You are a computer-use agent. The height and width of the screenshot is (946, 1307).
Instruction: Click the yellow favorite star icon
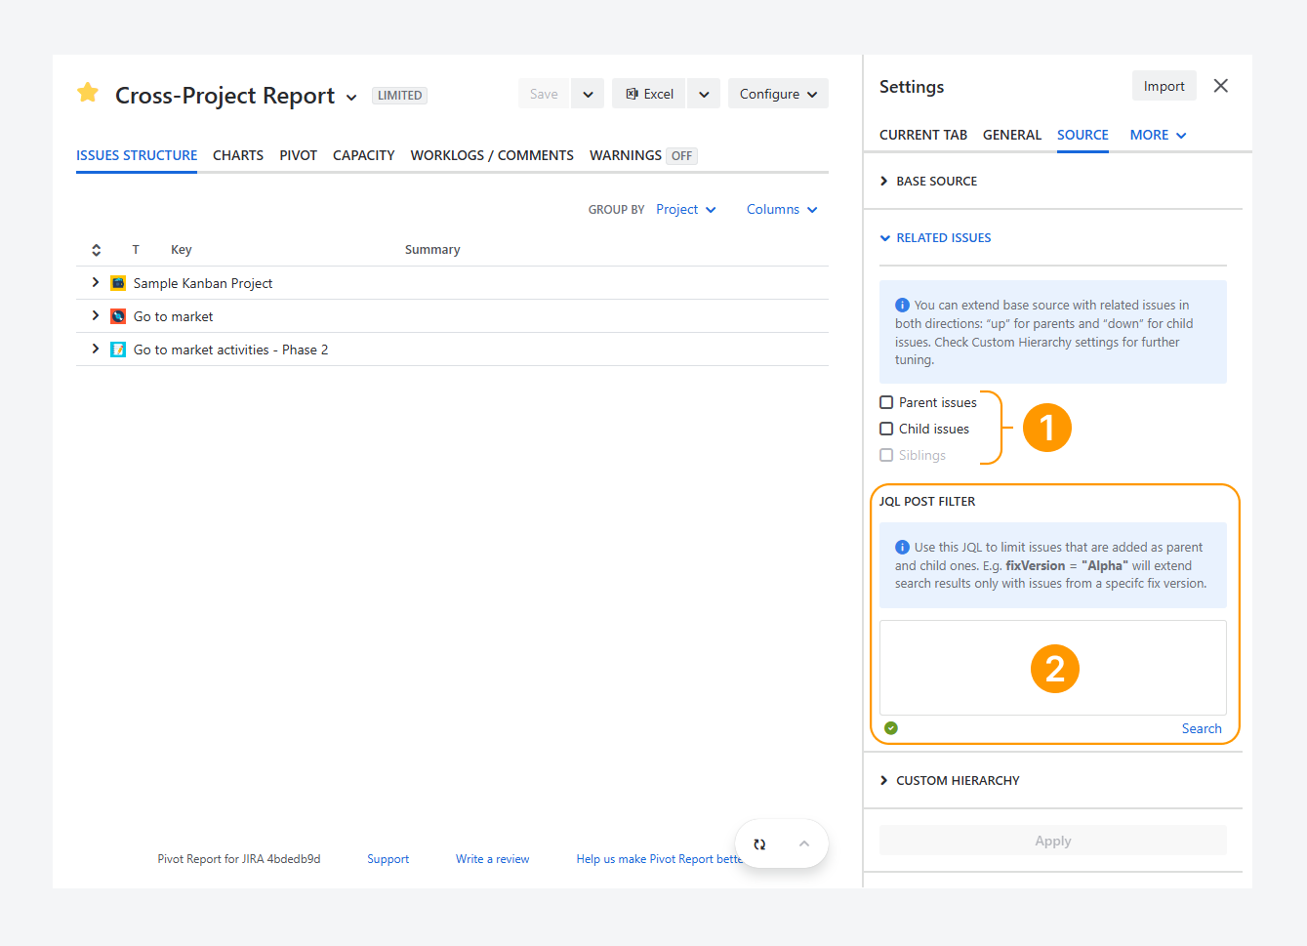point(88,93)
